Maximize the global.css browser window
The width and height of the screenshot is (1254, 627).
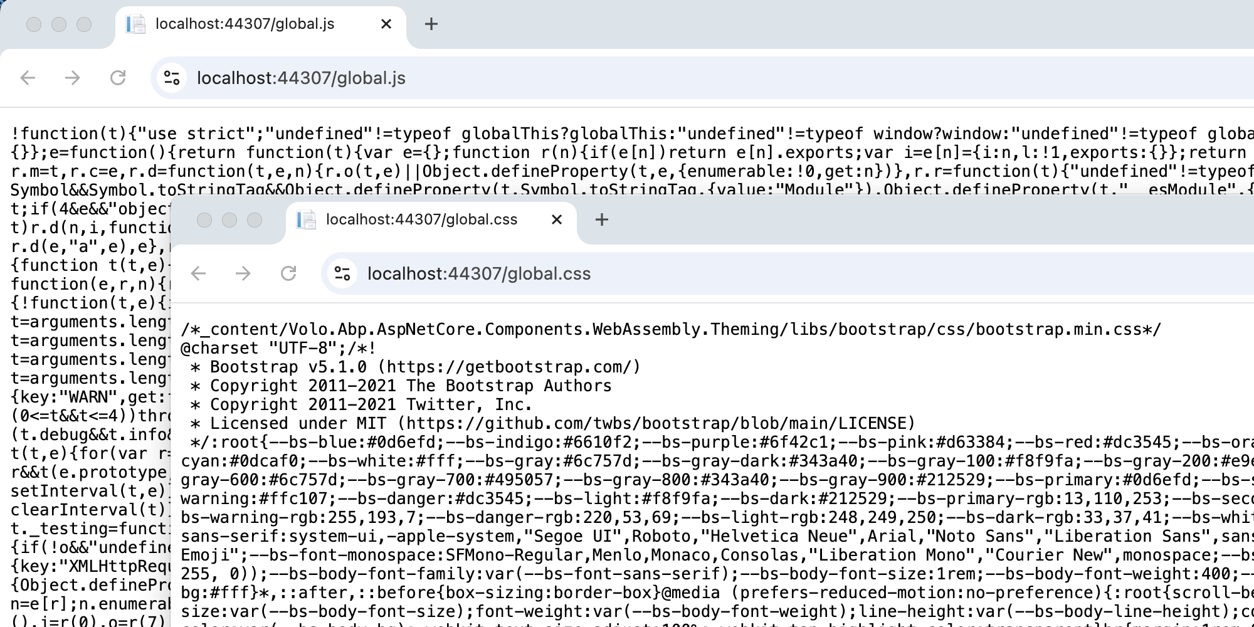tap(255, 220)
